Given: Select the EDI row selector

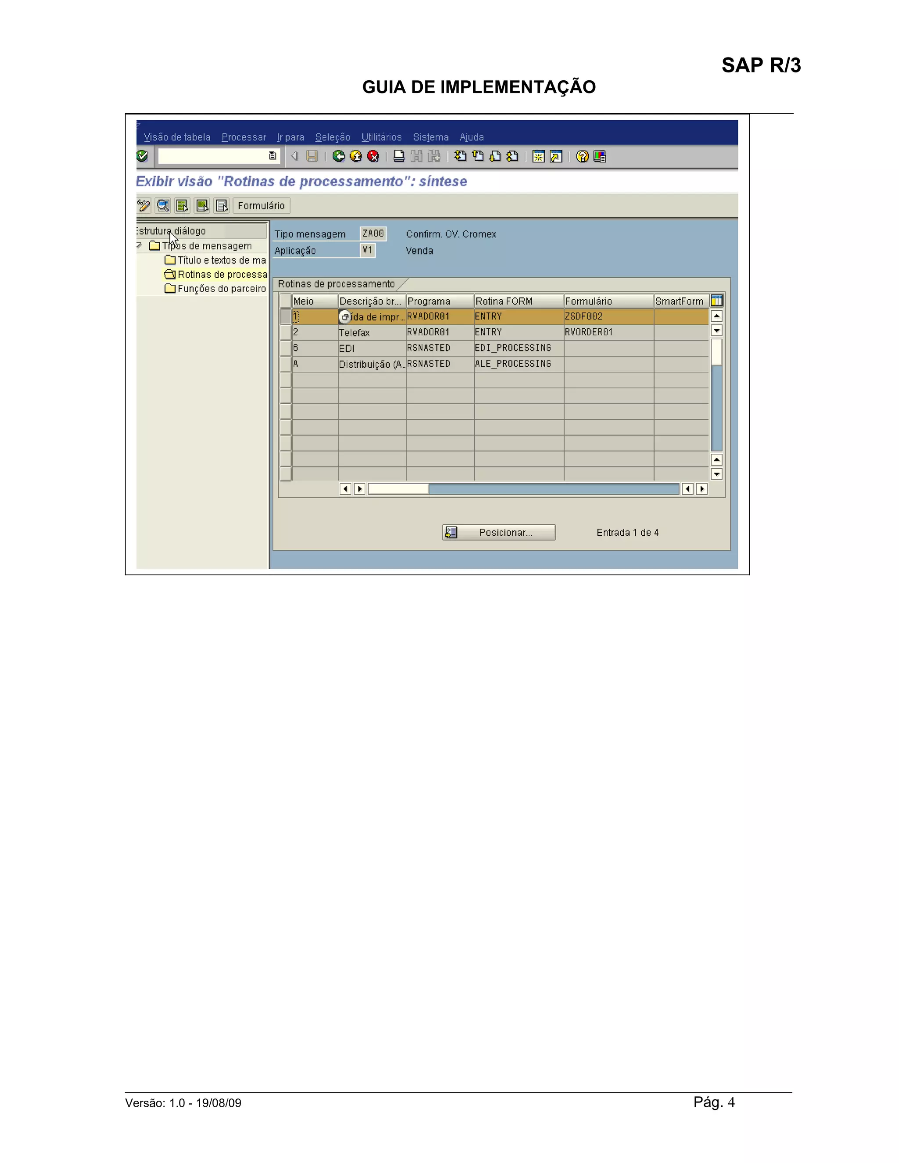Looking at the screenshot, I should point(286,348).
